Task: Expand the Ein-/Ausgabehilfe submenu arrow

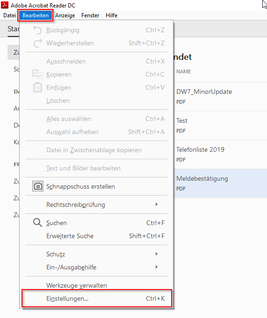Action: [156, 267]
